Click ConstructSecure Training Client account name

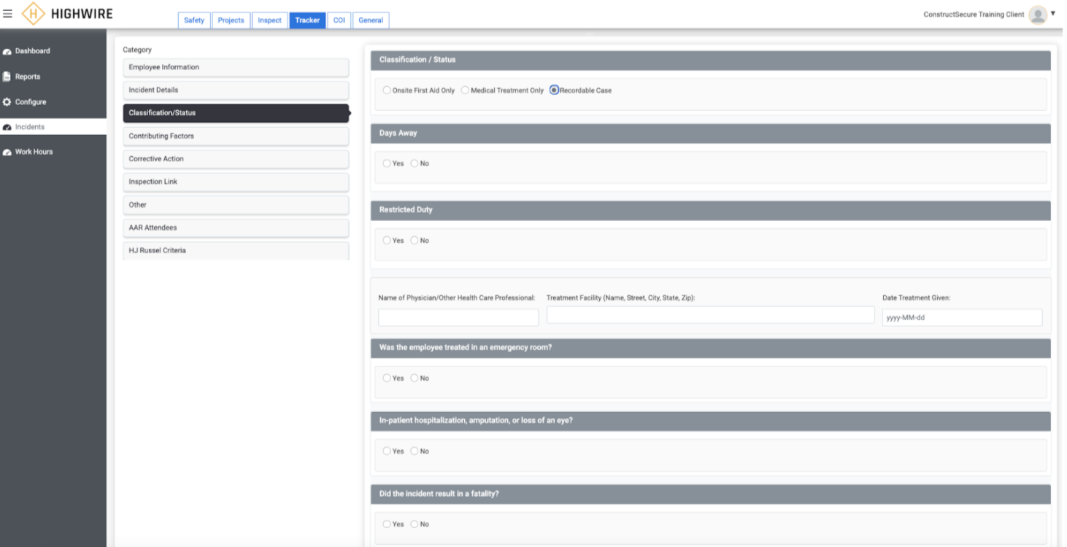pyautogui.click(x=974, y=15)
